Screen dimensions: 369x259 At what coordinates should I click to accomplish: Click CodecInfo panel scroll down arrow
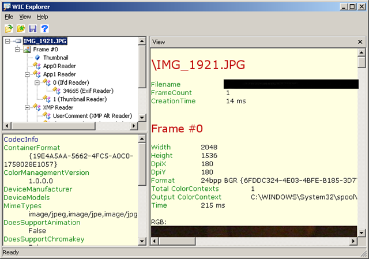click(142, 241)
